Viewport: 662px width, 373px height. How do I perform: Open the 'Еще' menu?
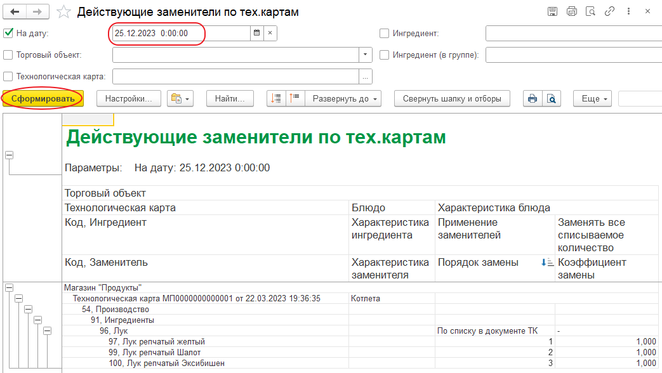coord(592,99)
